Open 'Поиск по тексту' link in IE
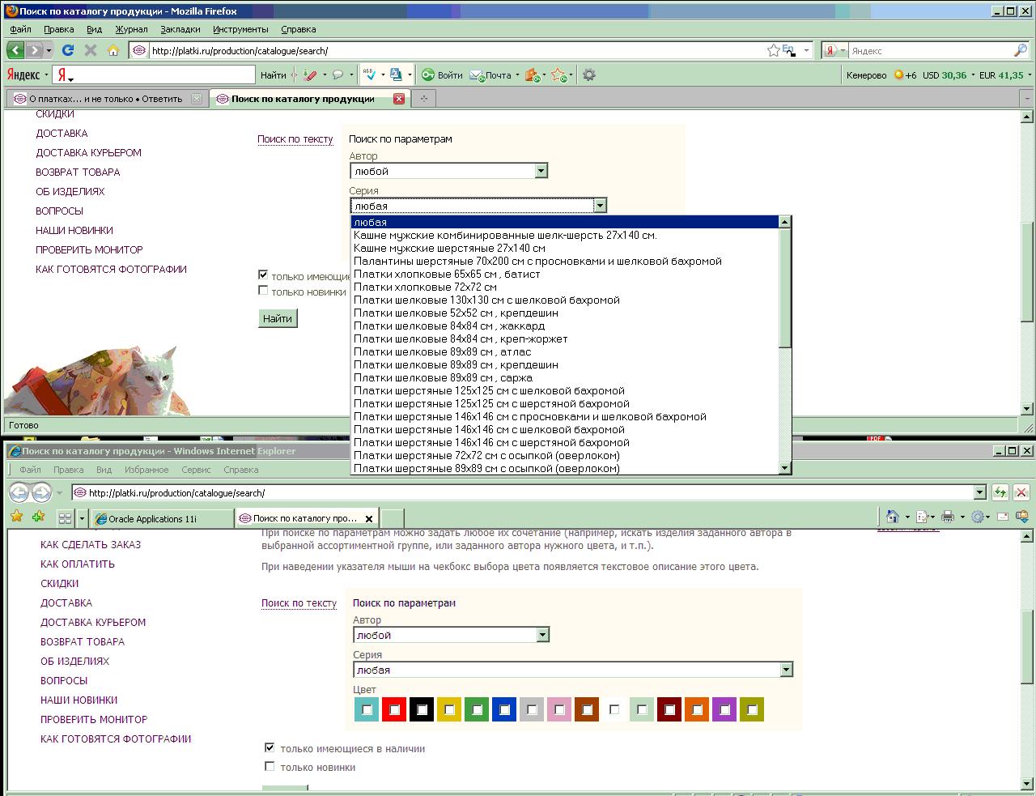 (x=299, y=602)
